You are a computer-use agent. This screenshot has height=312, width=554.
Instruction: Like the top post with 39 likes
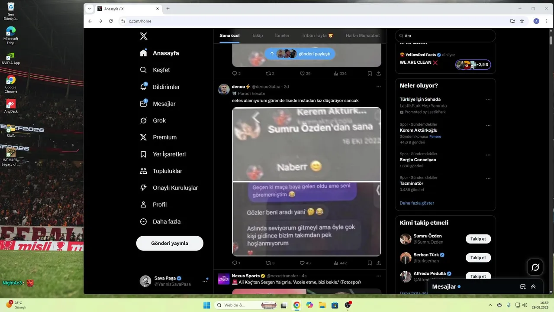(305, 74)
